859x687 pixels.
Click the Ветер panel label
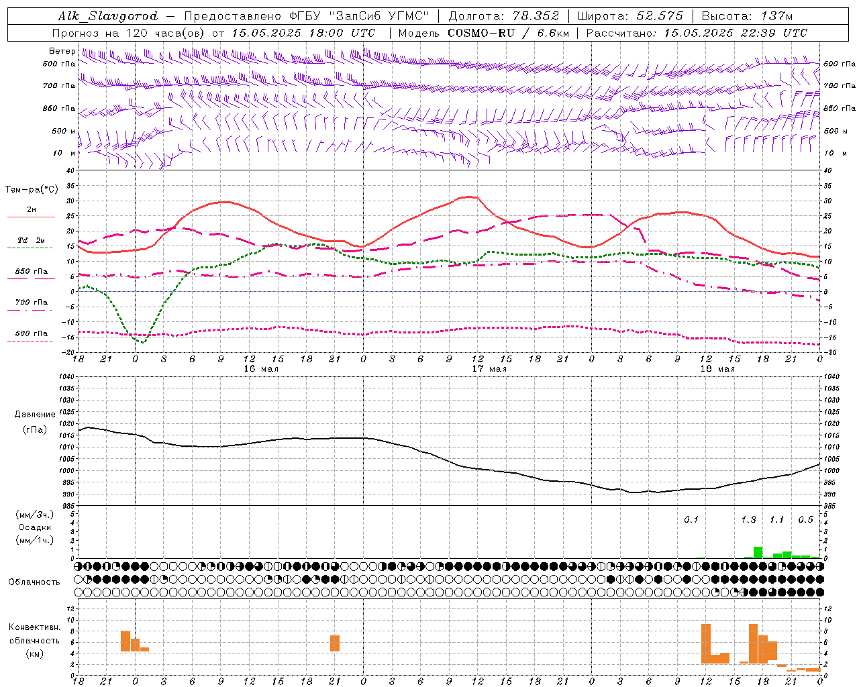click(62, 51)
